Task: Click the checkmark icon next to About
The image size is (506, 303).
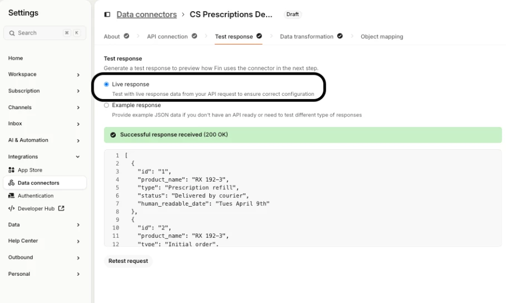Action: click(x=126, y=36)
